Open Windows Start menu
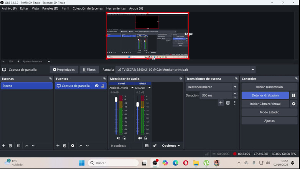This screenshot has width=300, height=169. 82,163
